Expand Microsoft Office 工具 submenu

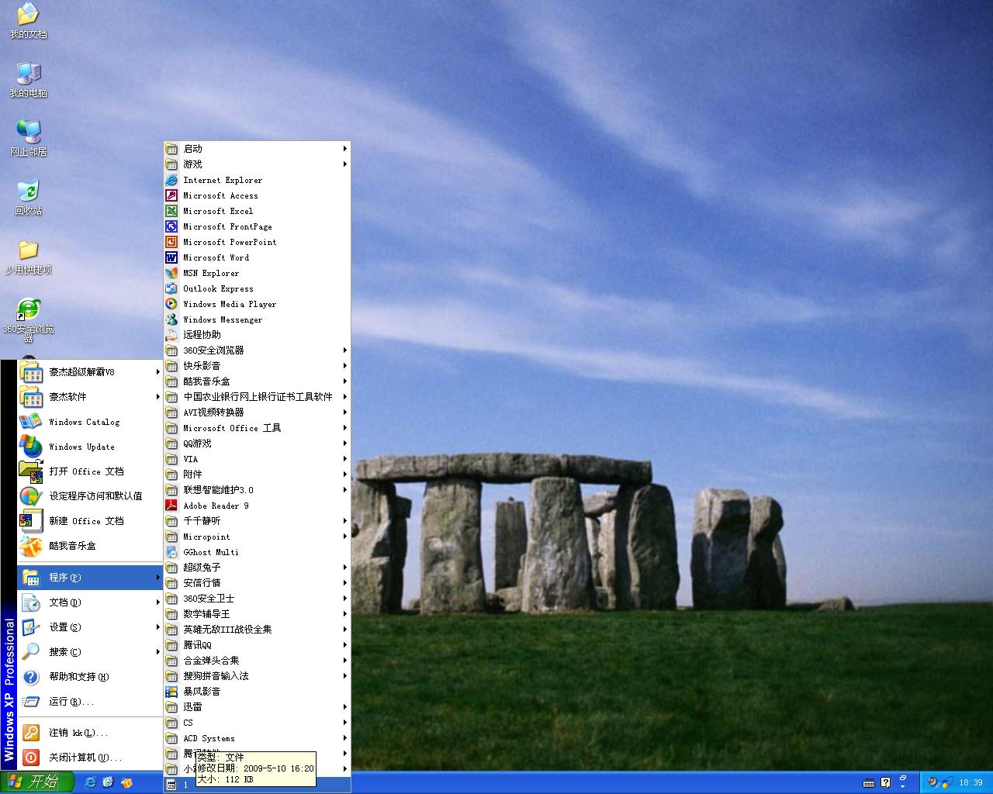click(257, 428)
